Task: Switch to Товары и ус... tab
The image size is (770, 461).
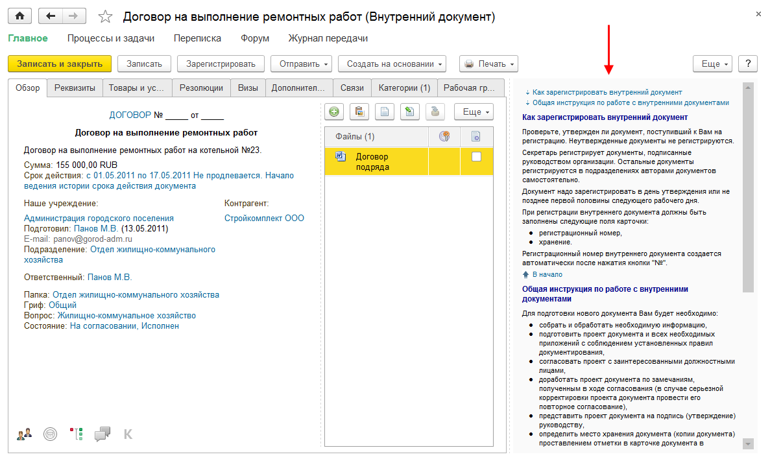Action: [x=136, y=88]
